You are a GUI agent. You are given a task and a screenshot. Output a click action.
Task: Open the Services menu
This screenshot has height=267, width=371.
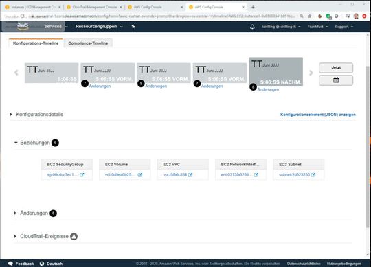[56, 27]
